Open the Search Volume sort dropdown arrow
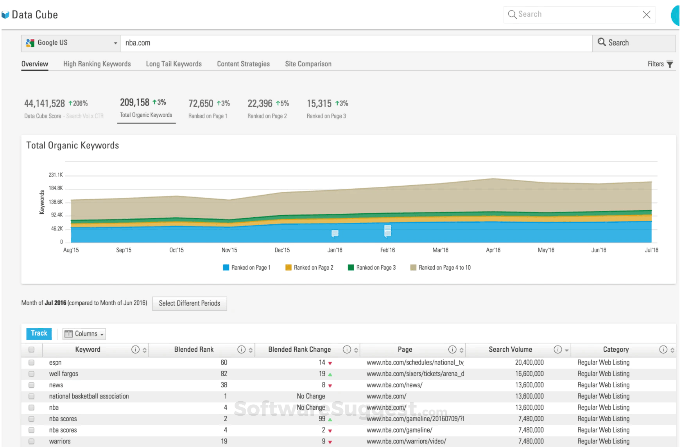 [566, 350]
